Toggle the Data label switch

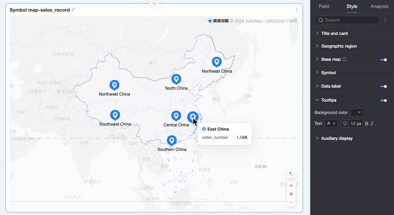(x=384, y=86)
